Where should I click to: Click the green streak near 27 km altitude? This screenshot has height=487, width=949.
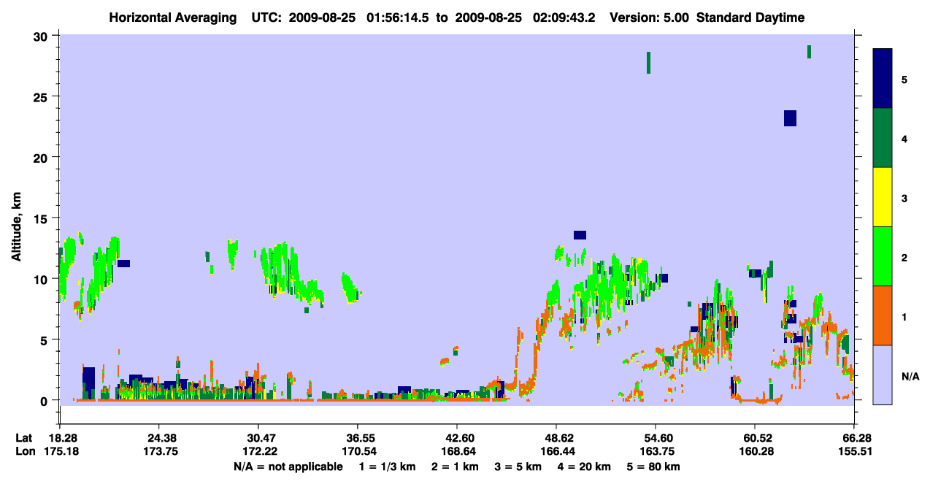[x=648, y=63]
